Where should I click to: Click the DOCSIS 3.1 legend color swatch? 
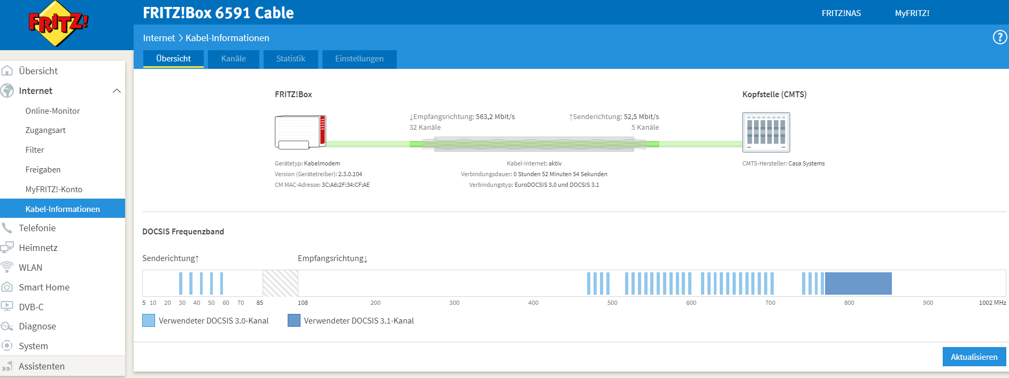294,320
